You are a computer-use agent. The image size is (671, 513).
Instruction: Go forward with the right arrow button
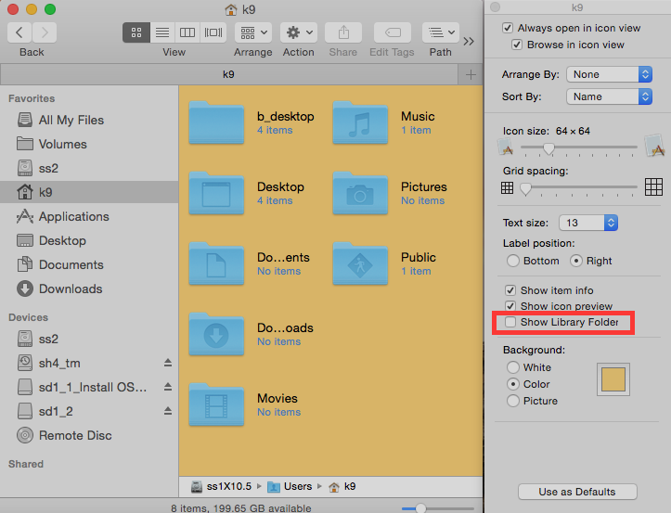coord(45,32)
